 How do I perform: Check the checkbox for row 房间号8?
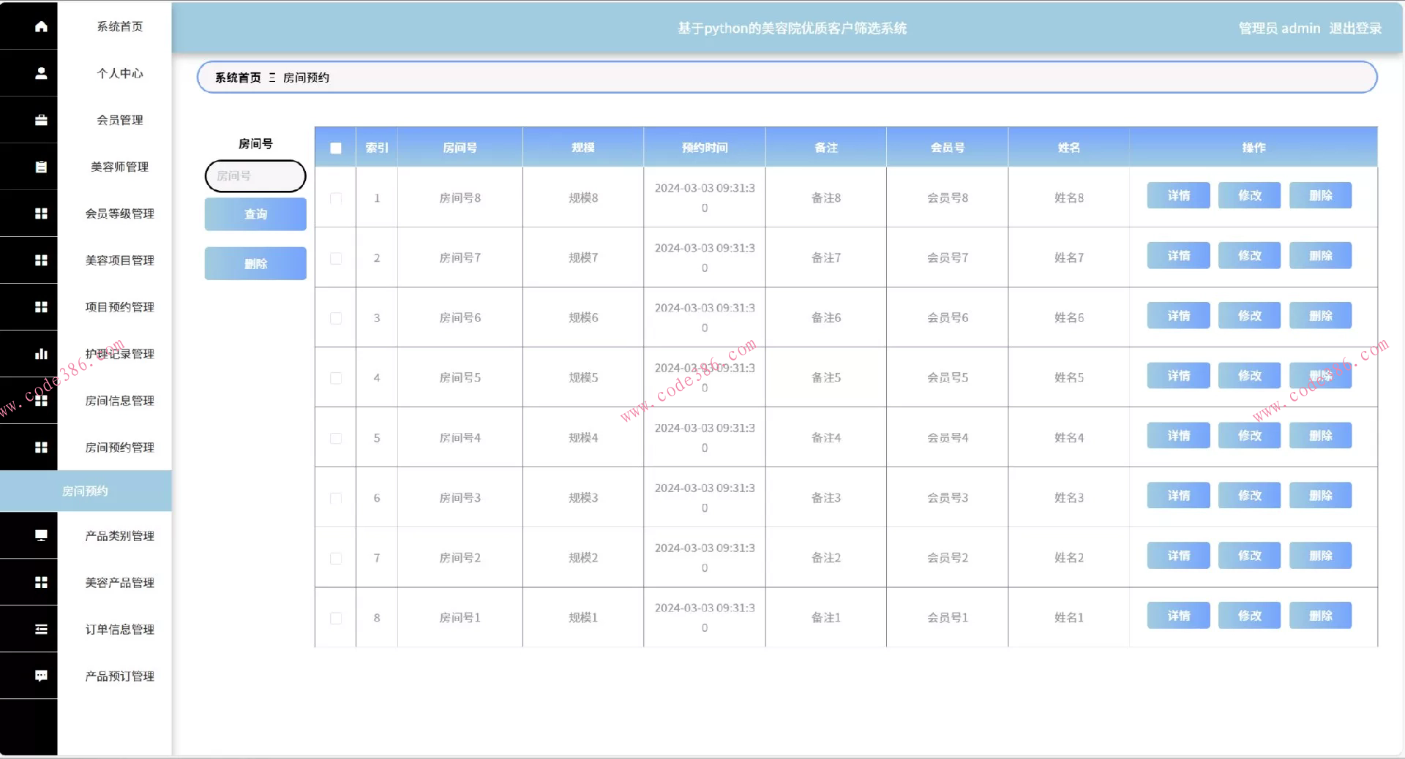click(x=336, y=198)
